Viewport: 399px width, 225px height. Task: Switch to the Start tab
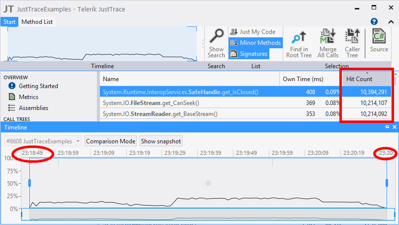click(x=9, y=22)
